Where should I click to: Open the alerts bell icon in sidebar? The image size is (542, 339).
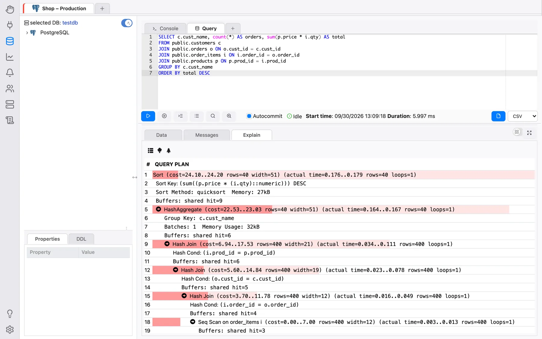(x=10, y=73)
